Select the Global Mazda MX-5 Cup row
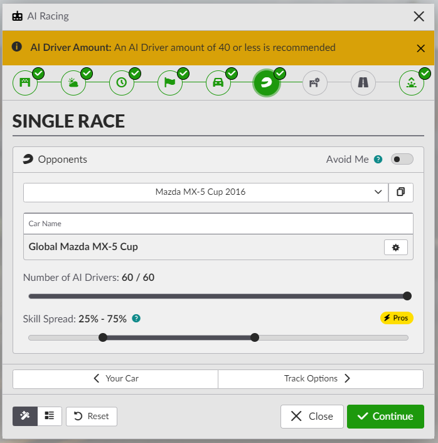 point(218,247)
